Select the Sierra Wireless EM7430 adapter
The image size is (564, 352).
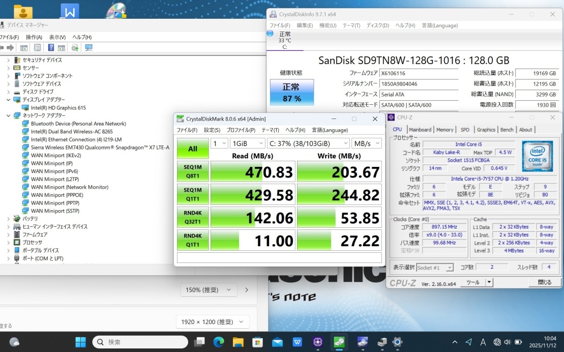[x=100, y=148]
